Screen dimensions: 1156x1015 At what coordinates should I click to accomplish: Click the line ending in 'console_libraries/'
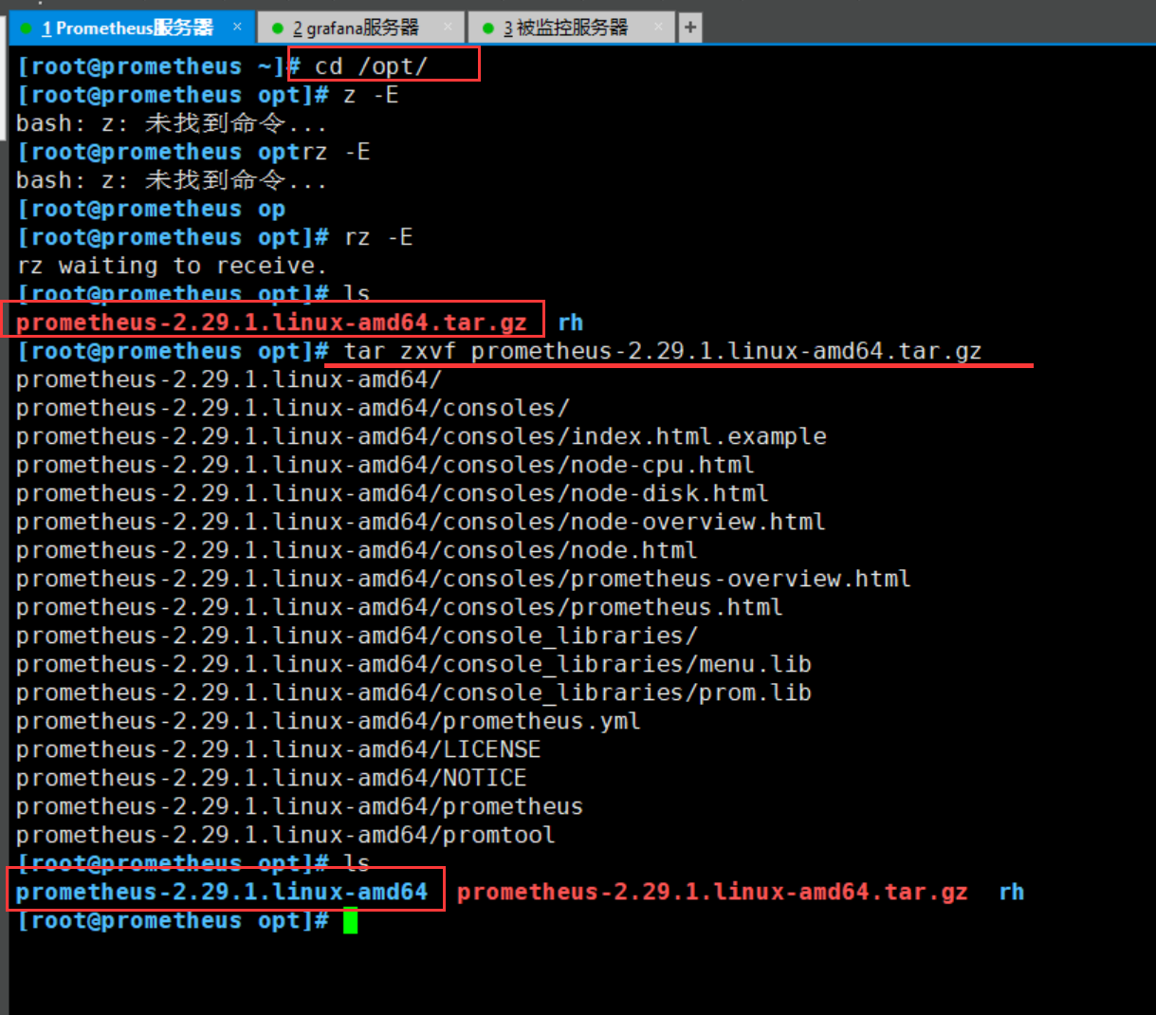tap(357, 636)
